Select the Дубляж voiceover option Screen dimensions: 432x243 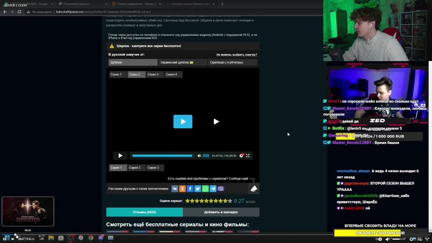pyautogui.click(x=133, y=62)
